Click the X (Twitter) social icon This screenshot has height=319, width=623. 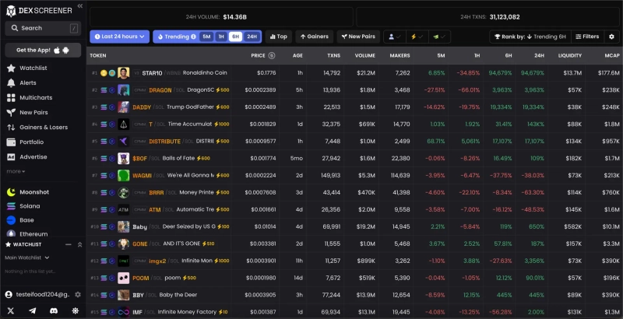click(x=11, y=310)
